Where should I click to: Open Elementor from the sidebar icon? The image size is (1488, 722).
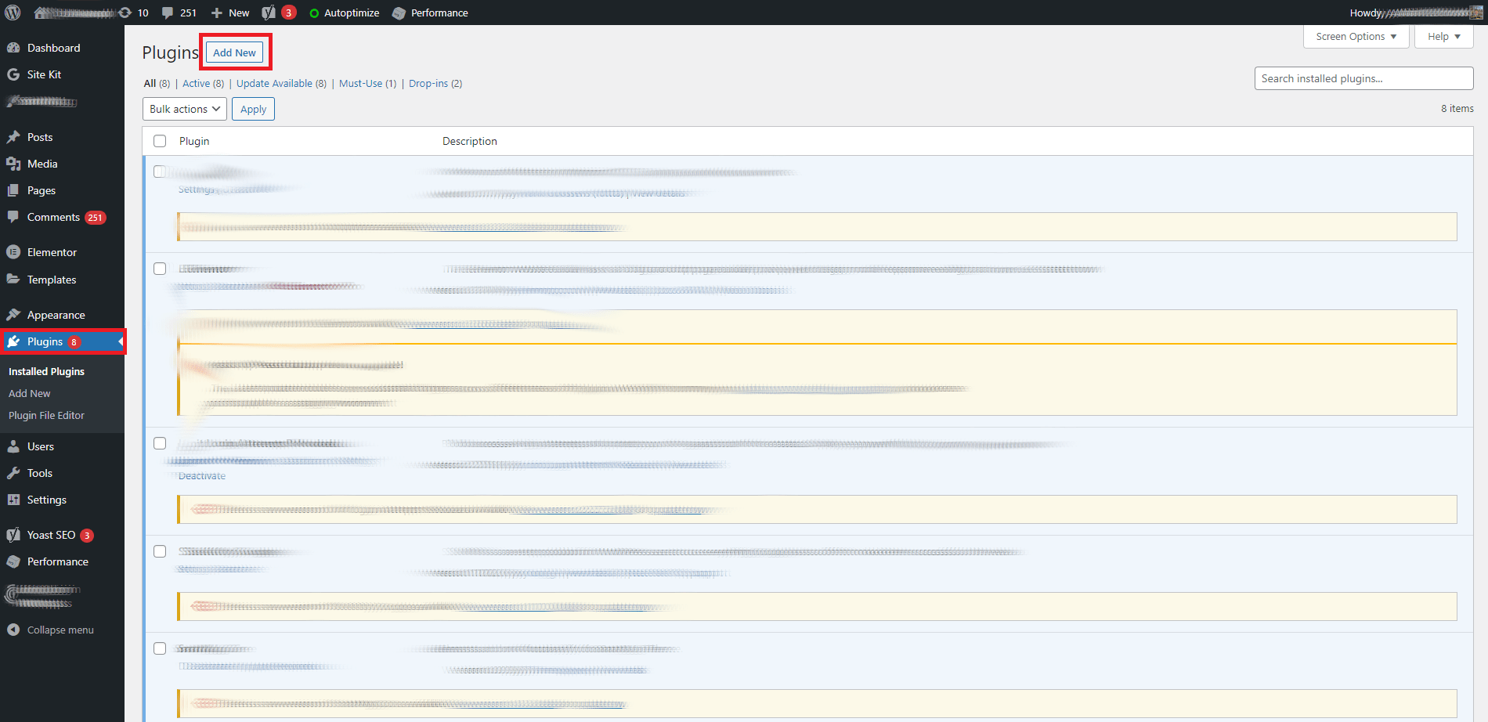[13, 252]
